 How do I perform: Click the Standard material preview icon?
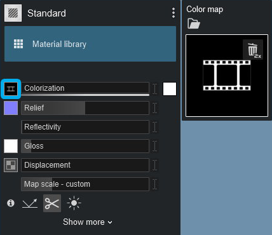coord(13,13)
